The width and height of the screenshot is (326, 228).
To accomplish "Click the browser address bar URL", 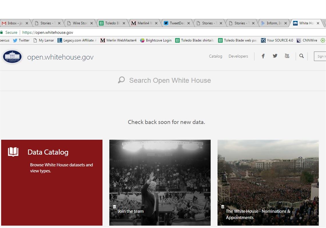I will (x=48, y=33).
